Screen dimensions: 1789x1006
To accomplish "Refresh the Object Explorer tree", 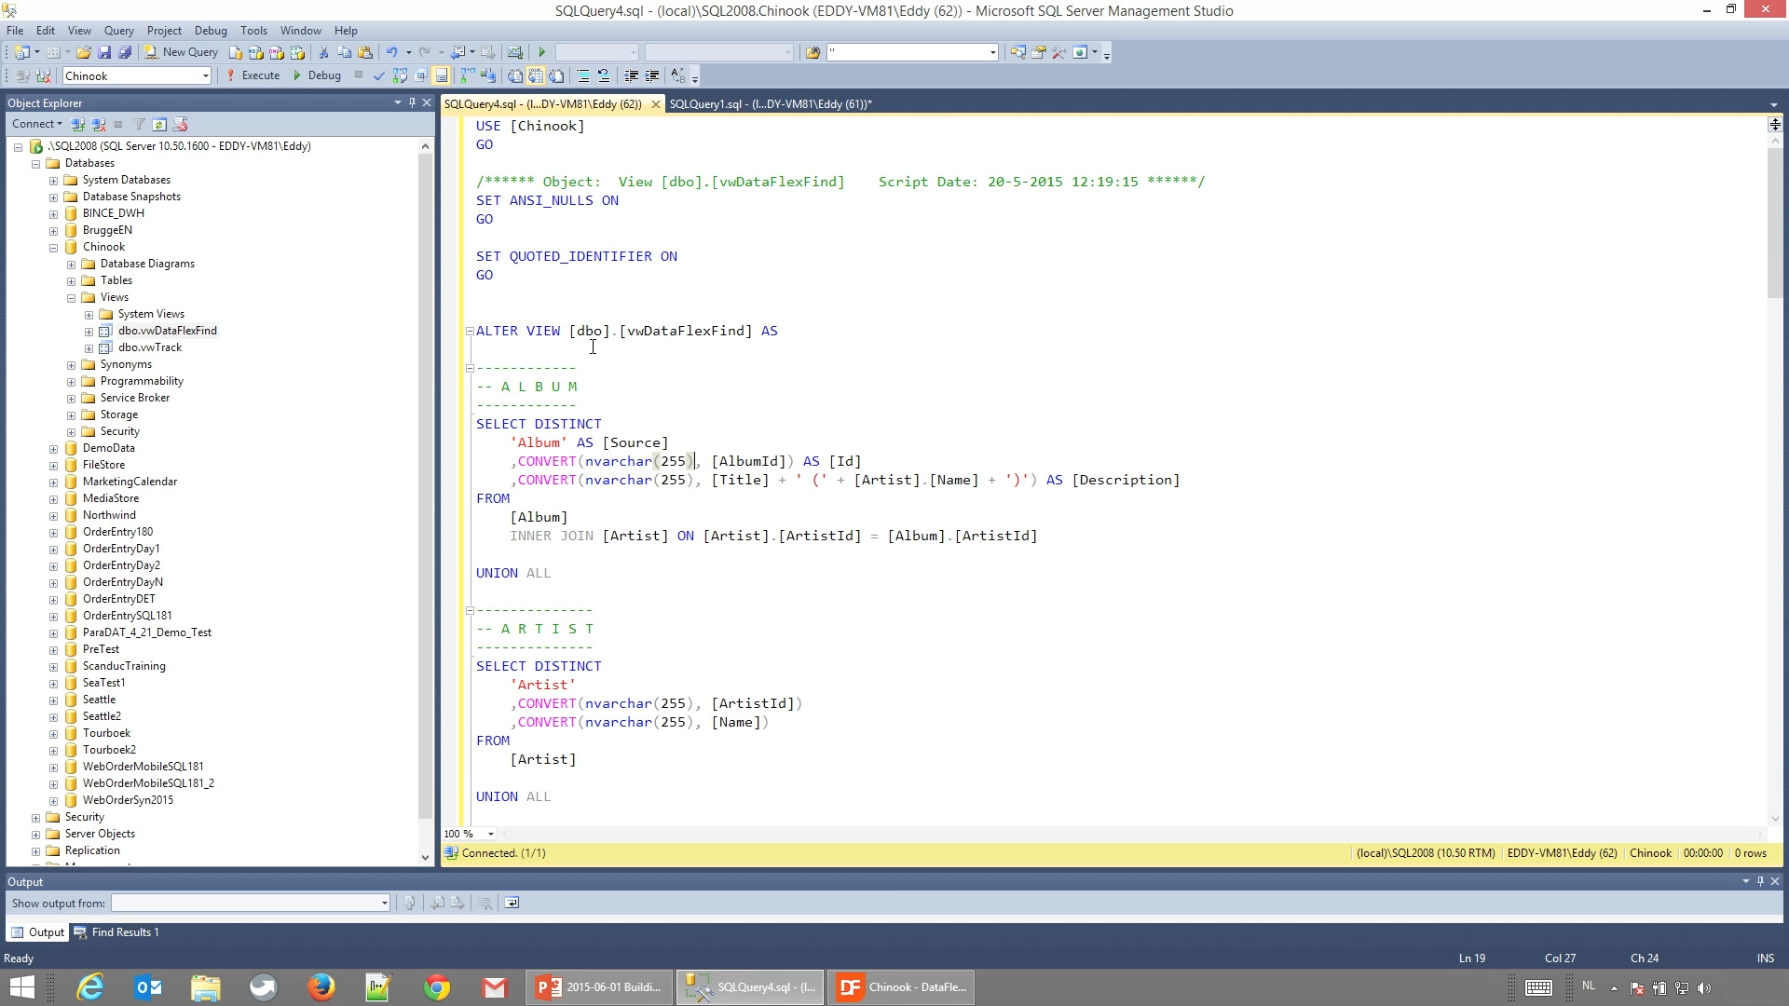I will [x=159, y=124].
